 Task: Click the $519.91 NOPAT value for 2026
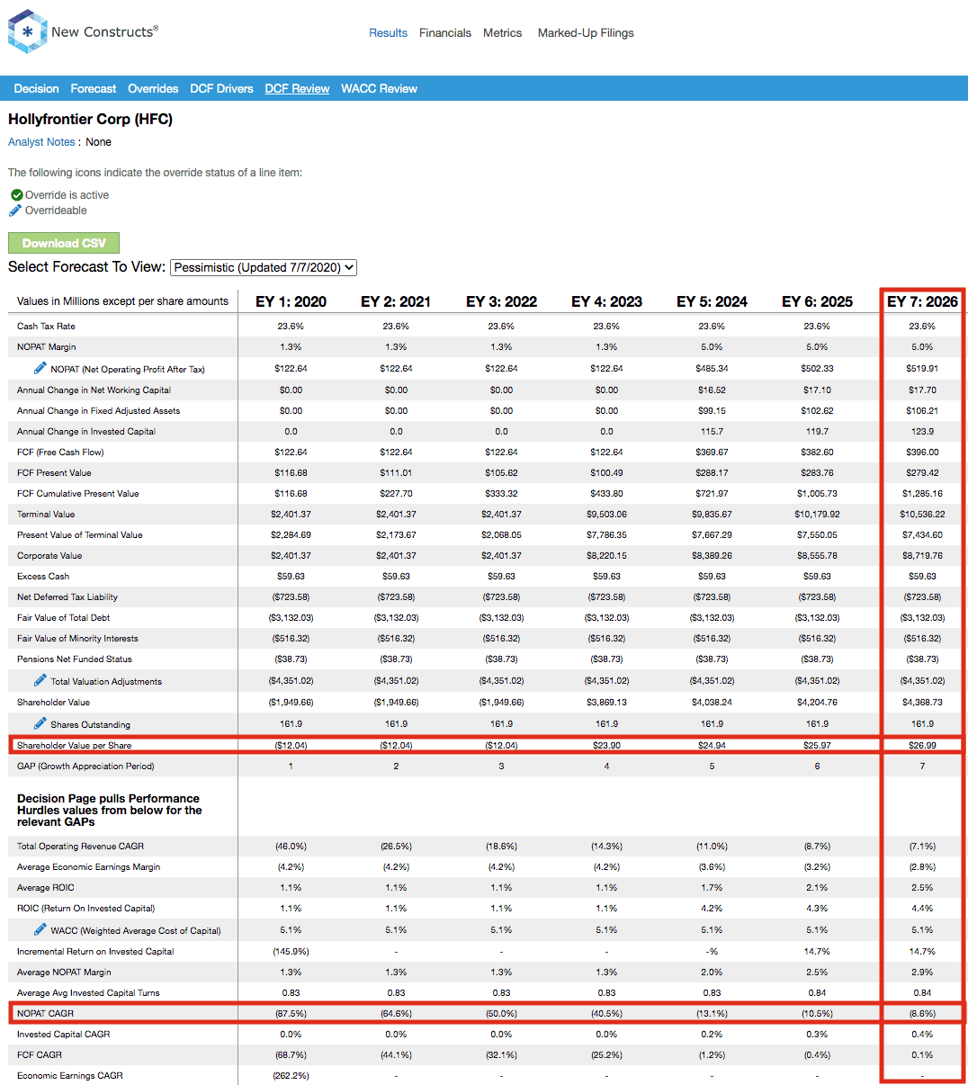click(x=922, y=369)
